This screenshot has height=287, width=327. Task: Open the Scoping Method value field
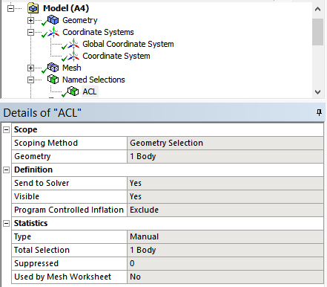225,143
